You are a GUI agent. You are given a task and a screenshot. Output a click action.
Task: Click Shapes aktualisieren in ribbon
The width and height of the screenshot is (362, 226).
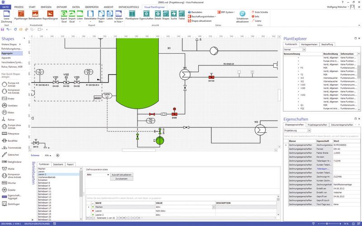click(200, 21)
